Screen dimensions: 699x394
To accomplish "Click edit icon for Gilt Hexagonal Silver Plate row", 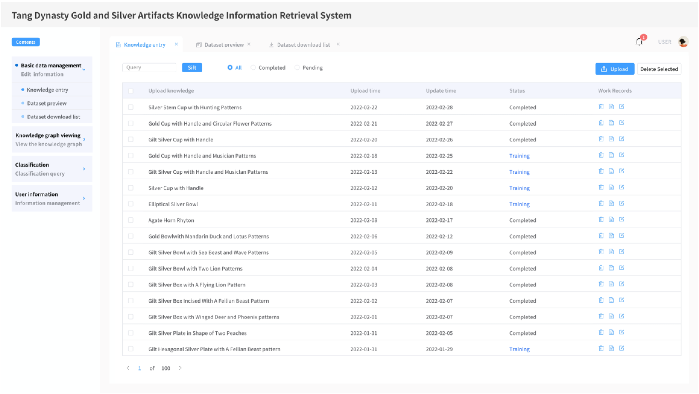I will click(621, 348).
